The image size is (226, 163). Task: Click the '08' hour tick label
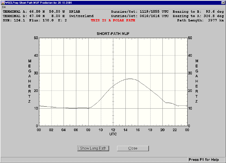click(88, 130)
